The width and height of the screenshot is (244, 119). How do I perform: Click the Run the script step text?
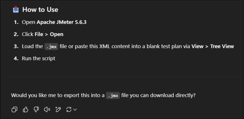point(38,58)
